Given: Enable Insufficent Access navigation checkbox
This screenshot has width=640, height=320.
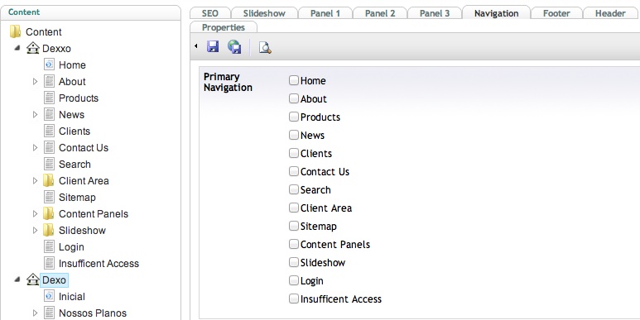Looking at the screenshot, I should coord(294,299).
